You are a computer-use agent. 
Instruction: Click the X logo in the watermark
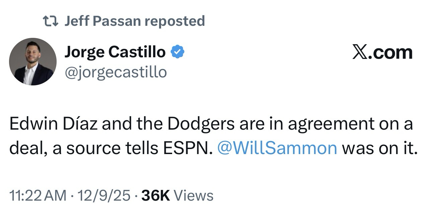point(359,53)
